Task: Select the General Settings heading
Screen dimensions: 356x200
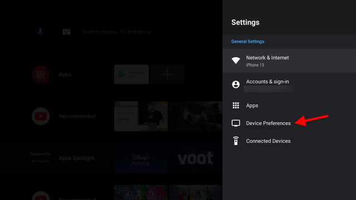Action: (248, 42)
